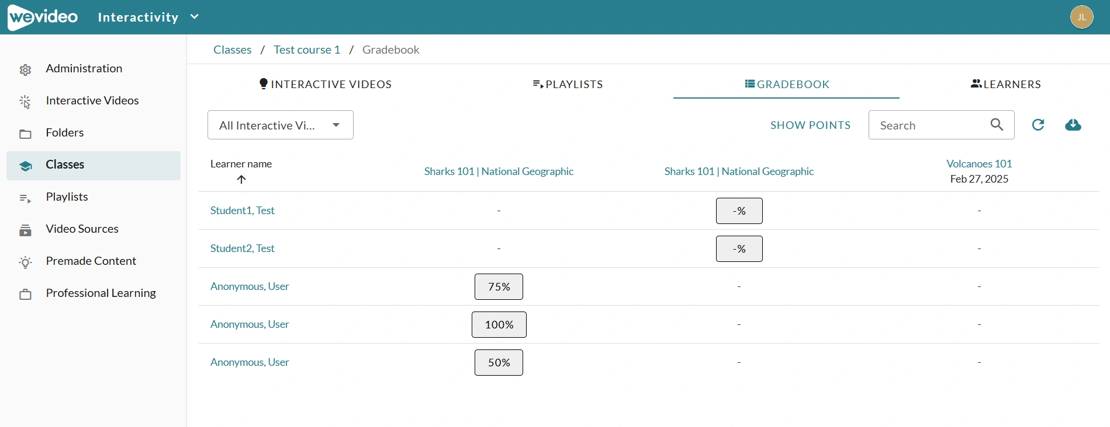
Task: Open learner Student2, Test
Action: click(243, 249)
